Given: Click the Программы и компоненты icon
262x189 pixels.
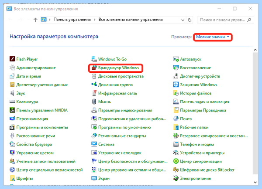Looking at the screenshot, I should coord(12,127).
